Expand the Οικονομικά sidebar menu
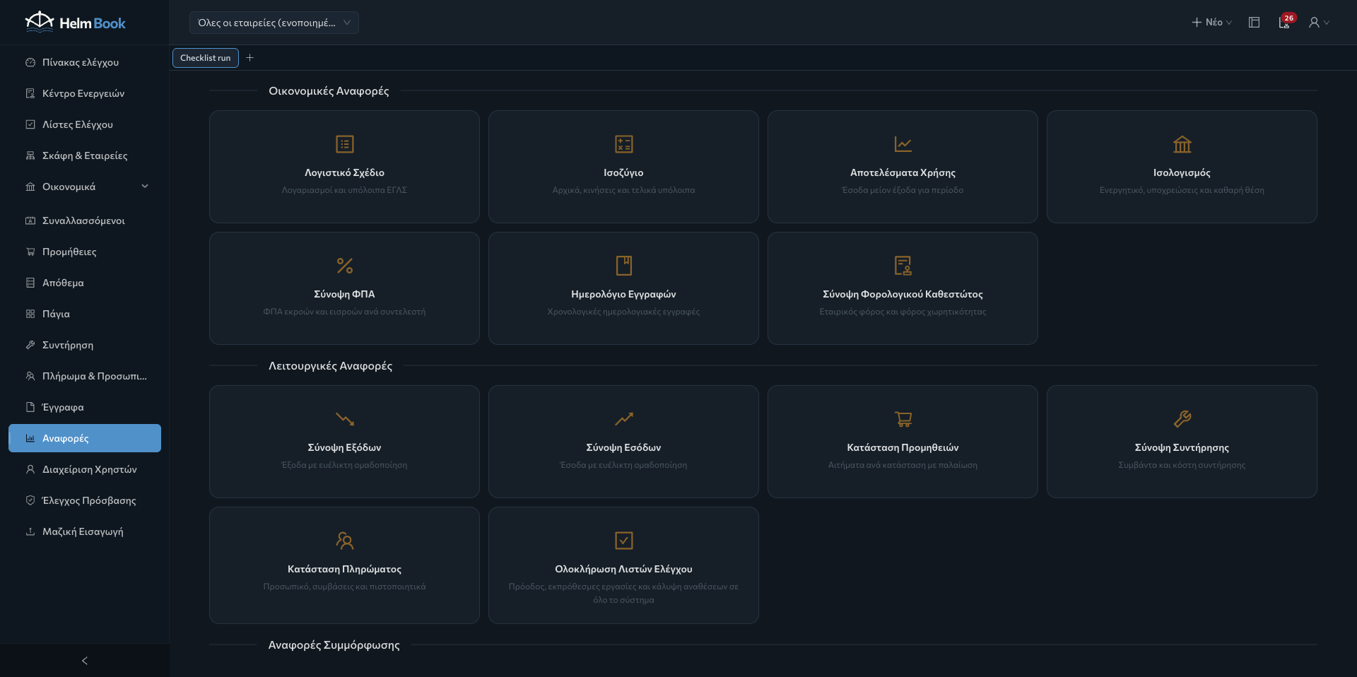The image size is (1357, 677). click(85, 187)
